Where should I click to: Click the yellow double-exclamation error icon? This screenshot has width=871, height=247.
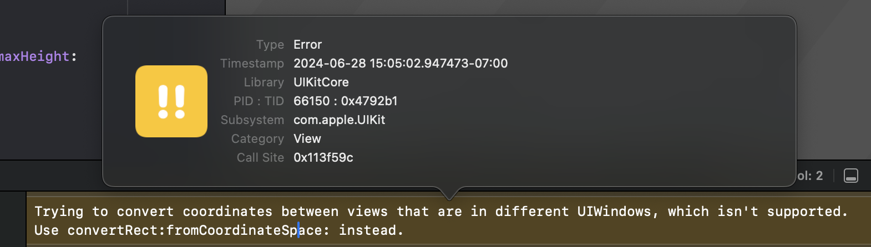tap(171, 101)
